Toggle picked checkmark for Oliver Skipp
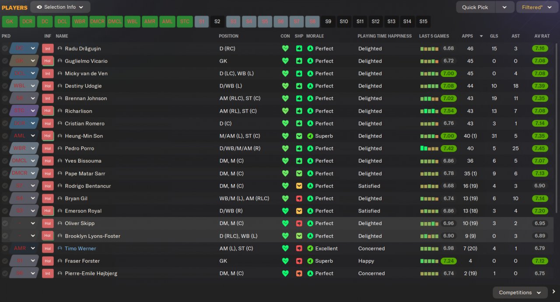This screenshot has width=560, height=302. tap(5, 223)
